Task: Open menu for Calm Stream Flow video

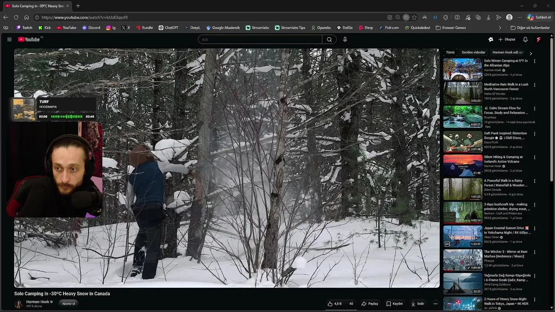Action: tap(534, 108)
